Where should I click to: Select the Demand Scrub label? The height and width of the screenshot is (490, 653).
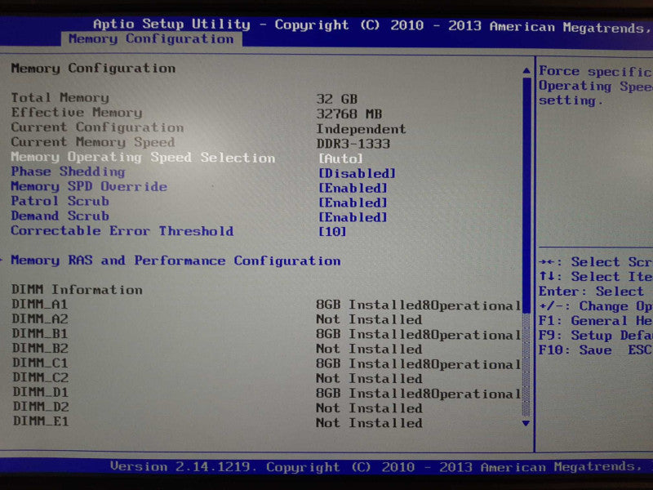tap(60, 216)
